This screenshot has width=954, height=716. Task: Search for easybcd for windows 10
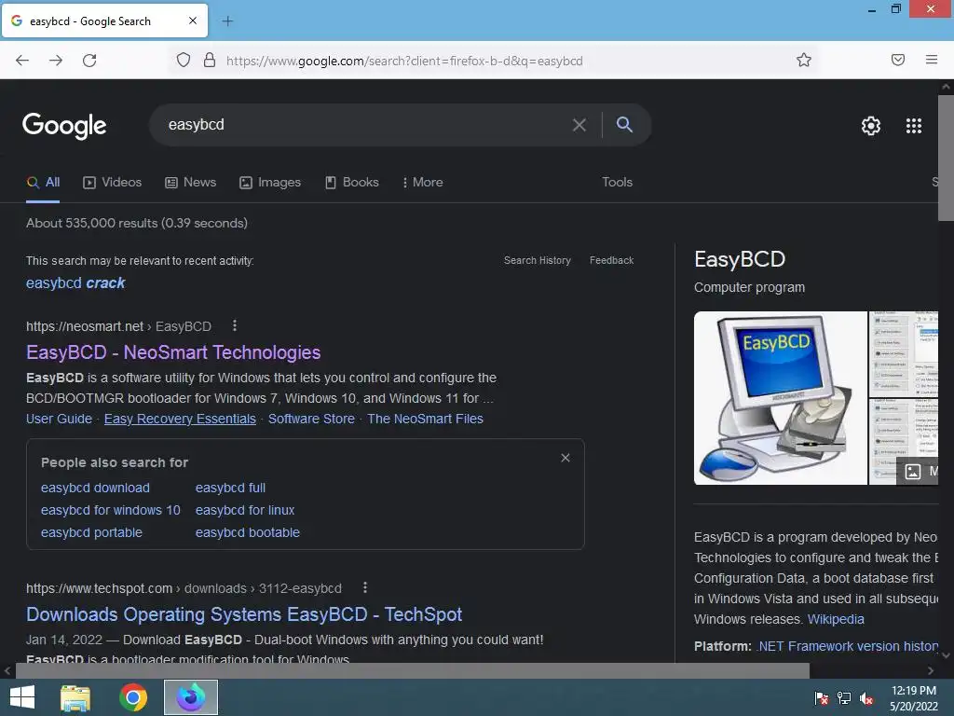point(111,510)
